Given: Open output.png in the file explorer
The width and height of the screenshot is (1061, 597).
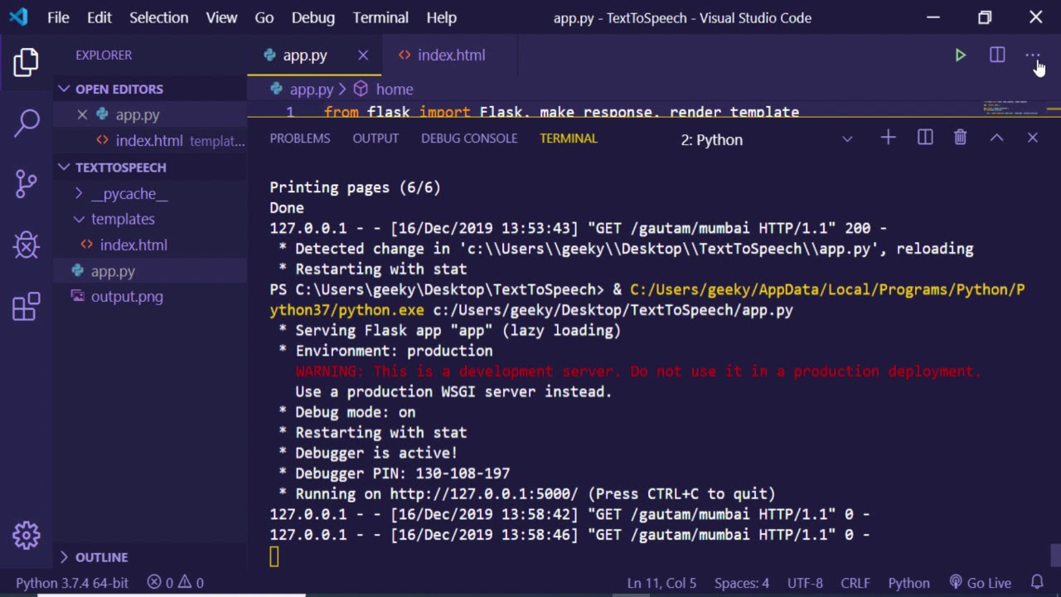Looking at the screenshot, I should click(x=127, y=297).
